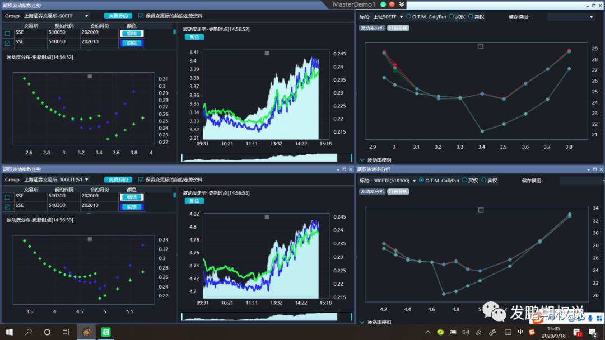Click the trading app icon on the taskbar

click(86, 332)
